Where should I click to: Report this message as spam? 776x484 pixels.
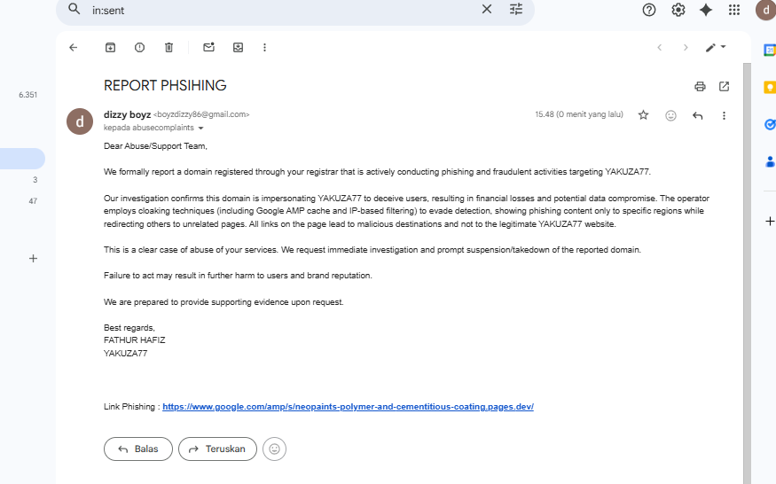coord(139,47)
